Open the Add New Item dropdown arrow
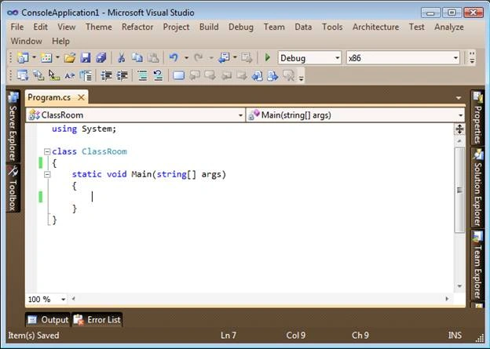The image size is (490, 349). [57, 57]
